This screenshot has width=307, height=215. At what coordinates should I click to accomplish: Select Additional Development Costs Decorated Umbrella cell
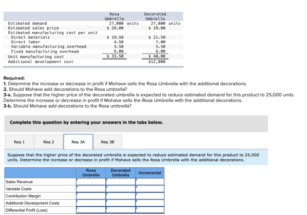121,203
